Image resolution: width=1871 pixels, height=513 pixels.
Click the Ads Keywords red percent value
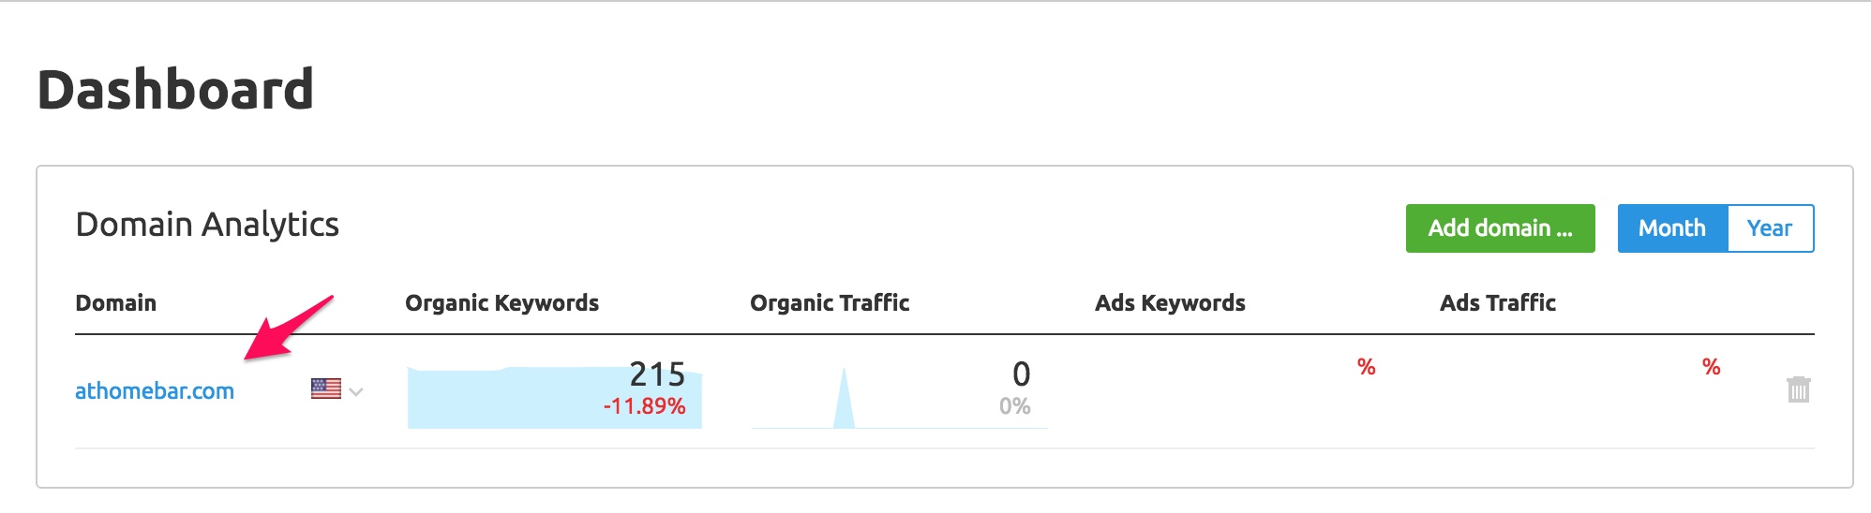(1367, 367)
